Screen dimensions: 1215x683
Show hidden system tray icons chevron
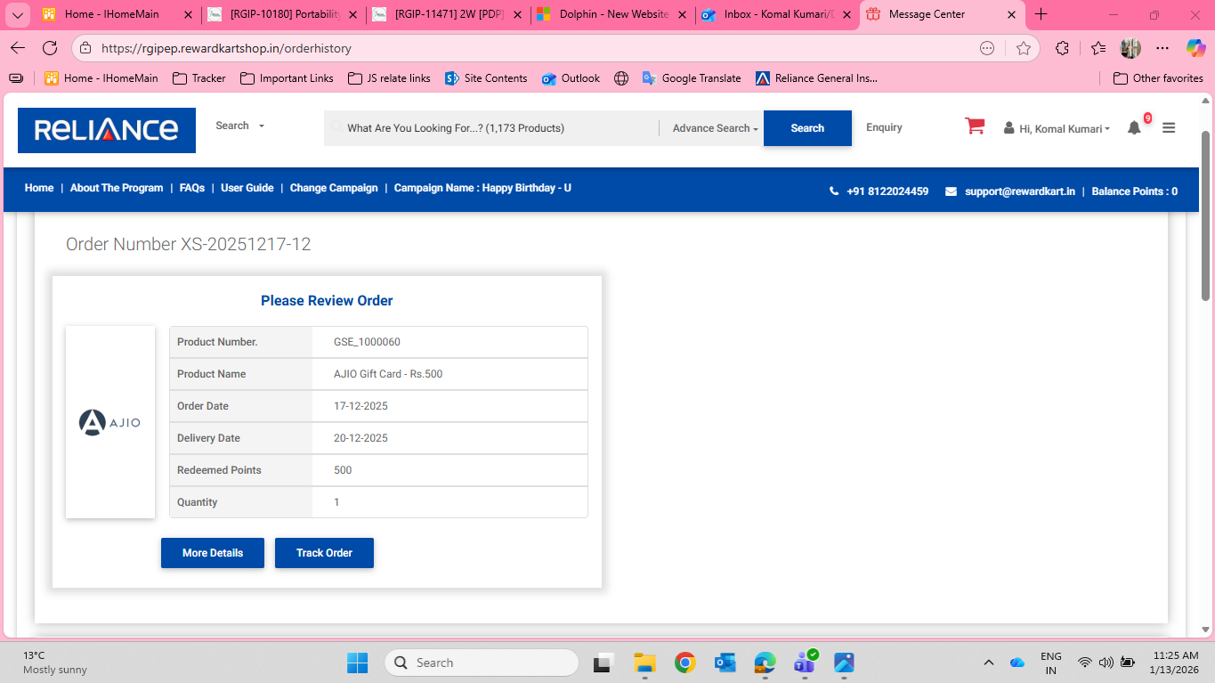click(988, 663)
